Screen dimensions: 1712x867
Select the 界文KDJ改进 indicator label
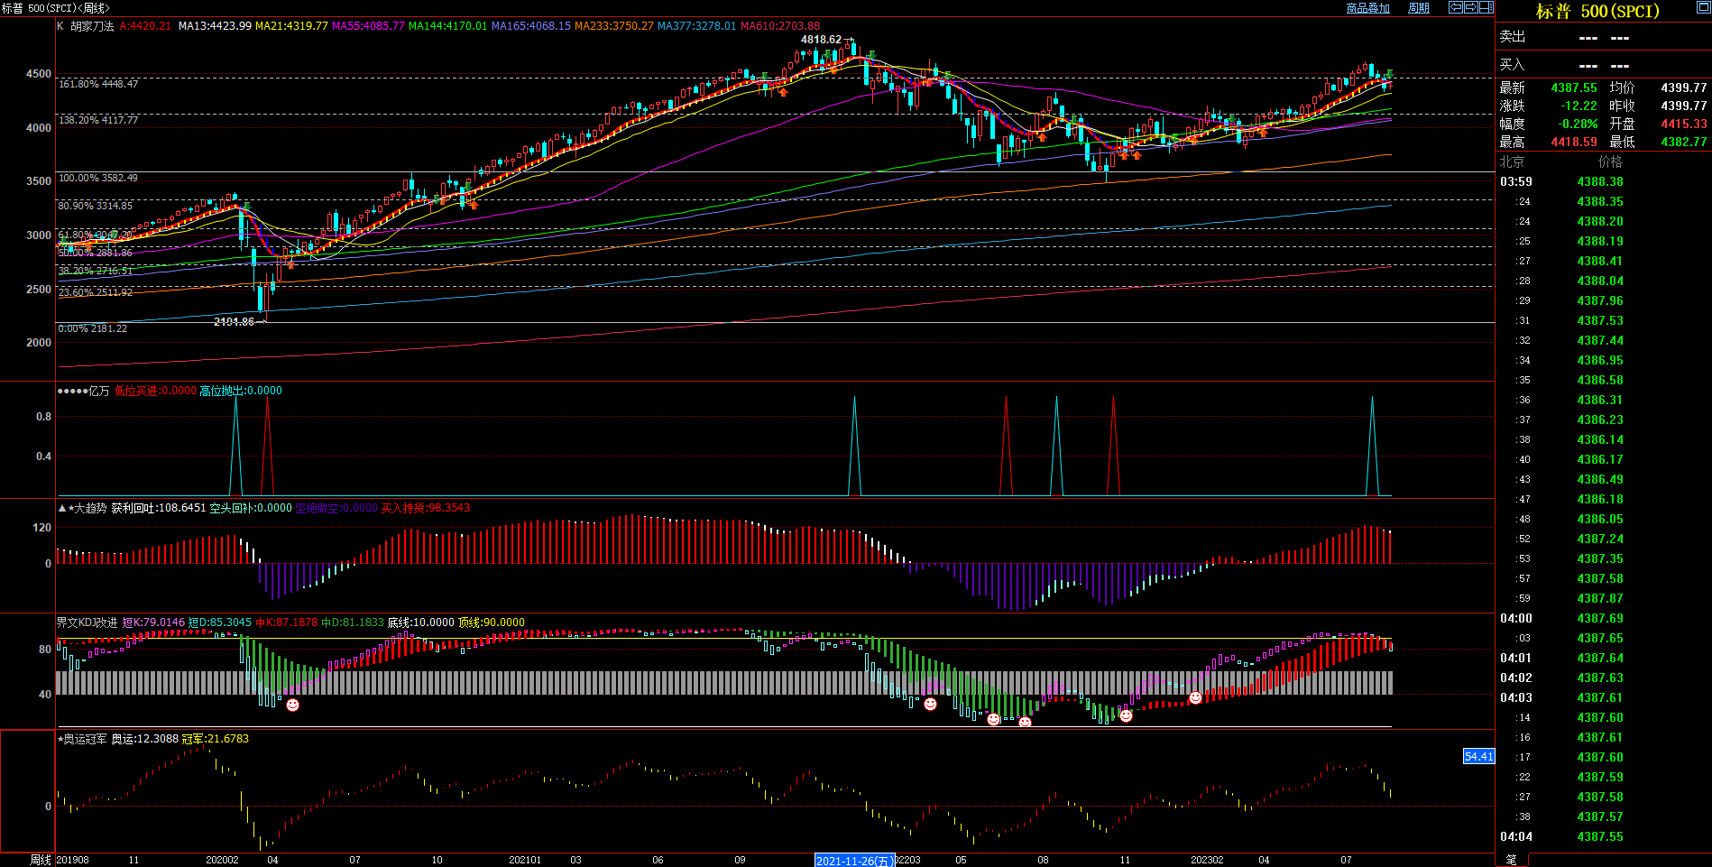tap(87, 623)
